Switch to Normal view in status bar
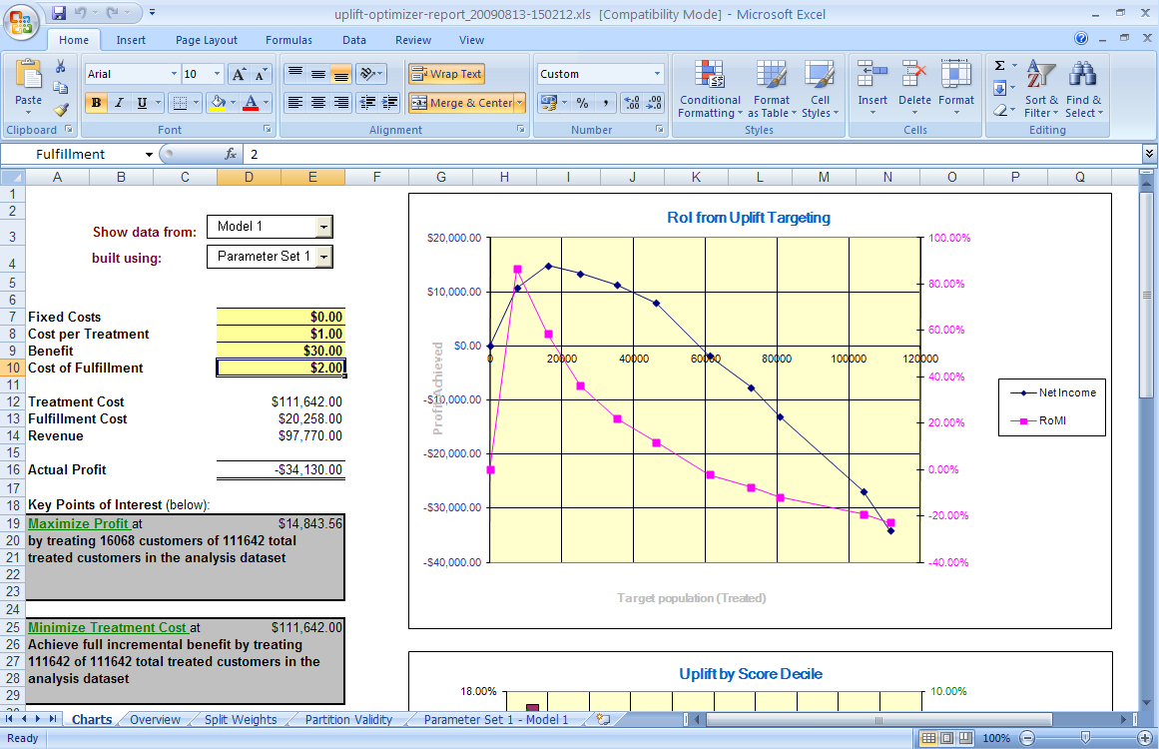Screen dimensions: 1159x749 point(928,738)
